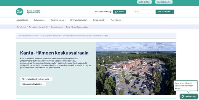The image size is (199, 100).
Task: Expand Tietoa meistä dropdown menu
Action: point(99,20)
